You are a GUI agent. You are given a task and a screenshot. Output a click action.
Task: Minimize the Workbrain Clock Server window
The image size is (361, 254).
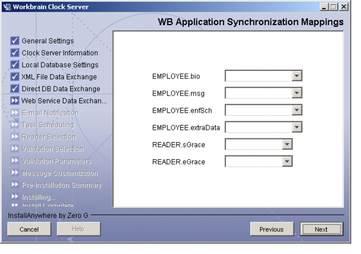coord(324,7)
